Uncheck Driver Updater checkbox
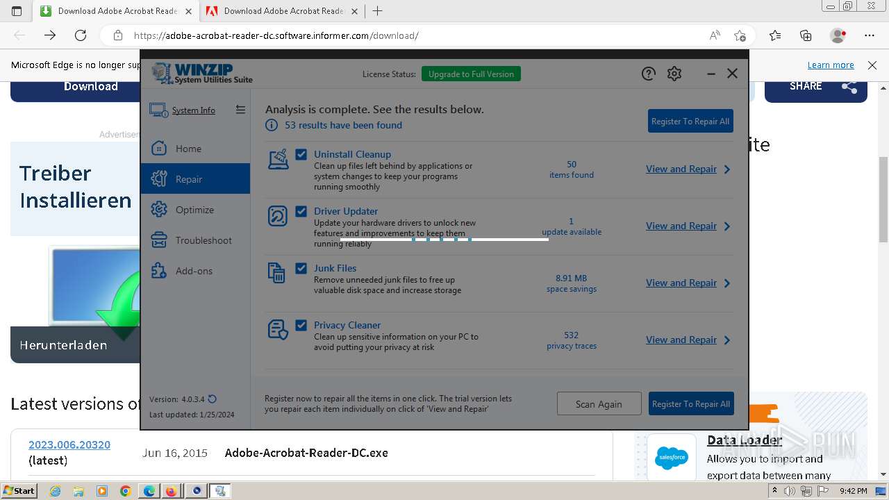The height and width of the screenshot is (500, 889). [x=301, y=211]
